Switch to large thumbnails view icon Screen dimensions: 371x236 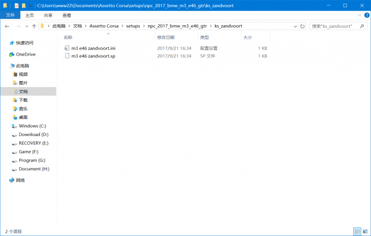point(365,232)
